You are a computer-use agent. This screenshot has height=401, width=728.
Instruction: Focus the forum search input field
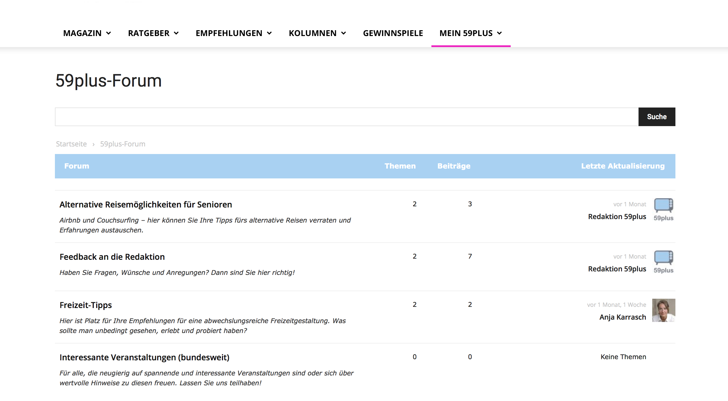(346, 117)
